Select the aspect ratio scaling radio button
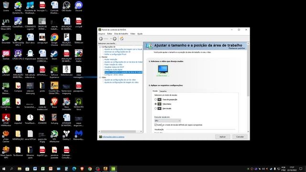 [155, 99]
